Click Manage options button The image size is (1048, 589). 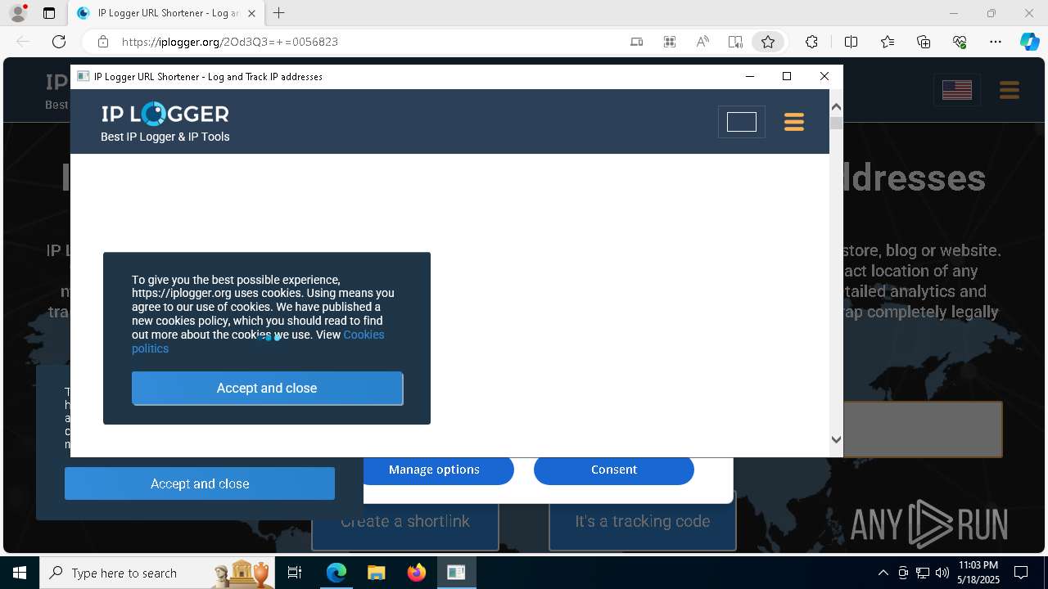pyautogui.click(x=434, y=470)
